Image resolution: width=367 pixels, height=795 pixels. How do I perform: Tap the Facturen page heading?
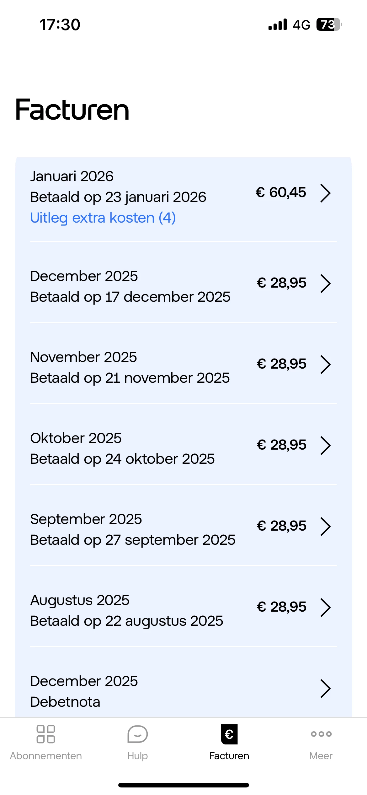pyautogui.click(x=72, y=110)
